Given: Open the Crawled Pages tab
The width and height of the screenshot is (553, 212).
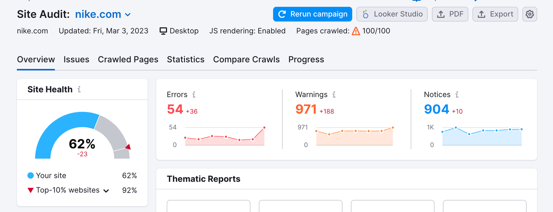Looking at the screenshot, I should [x=128, y=60].
